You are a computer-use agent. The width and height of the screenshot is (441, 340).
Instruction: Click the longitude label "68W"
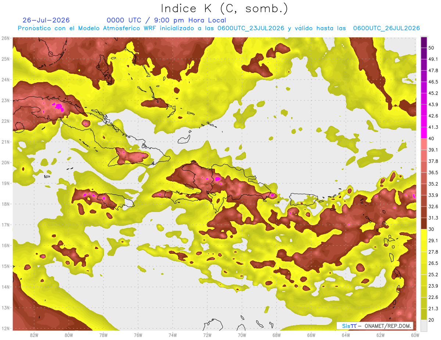point(276,335)
